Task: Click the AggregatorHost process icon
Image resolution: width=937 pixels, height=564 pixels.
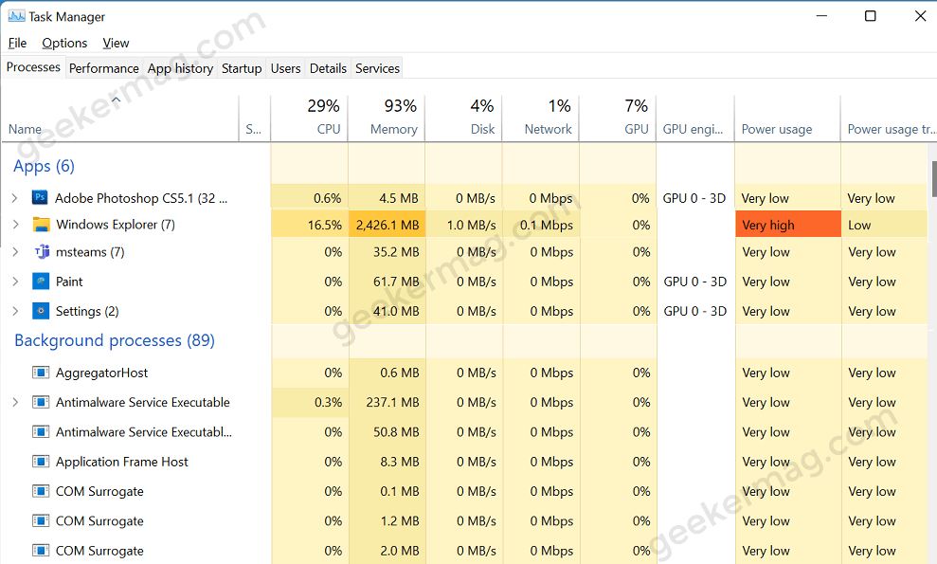Action: click(40, 373)
